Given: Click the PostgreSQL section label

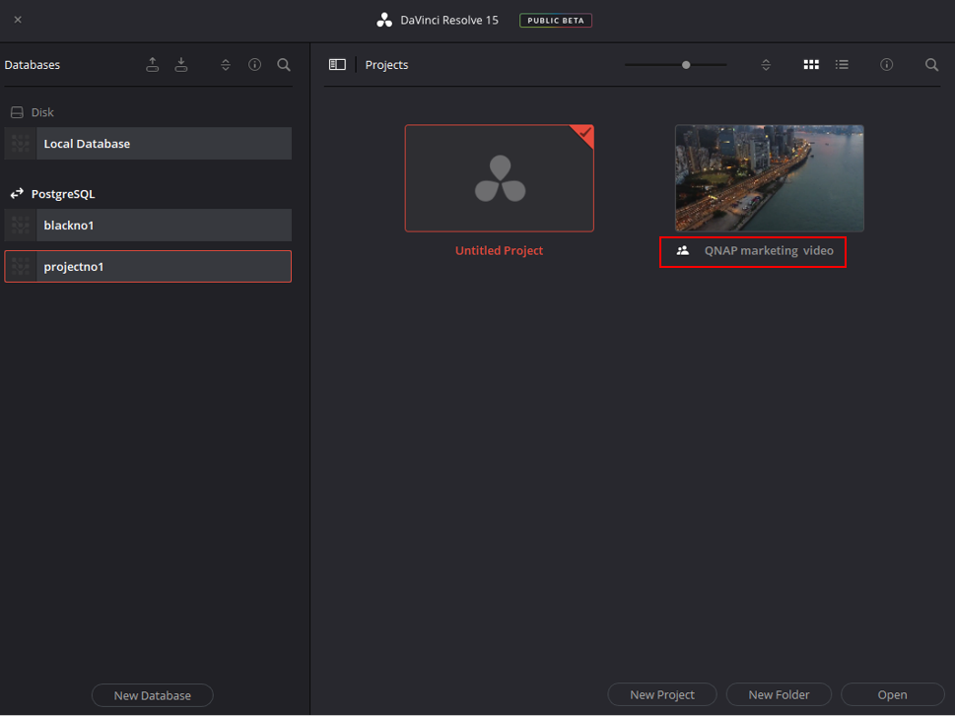Looking at the screenshot, I should tap(63, 194).
